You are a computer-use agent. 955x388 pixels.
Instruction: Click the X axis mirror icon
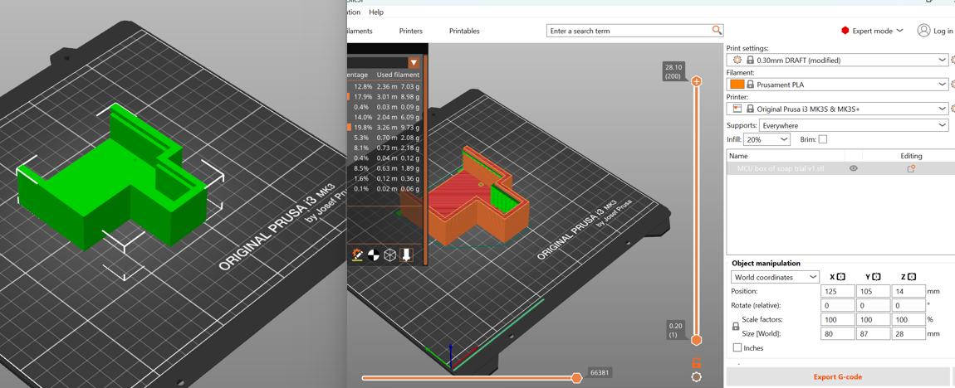841,277
